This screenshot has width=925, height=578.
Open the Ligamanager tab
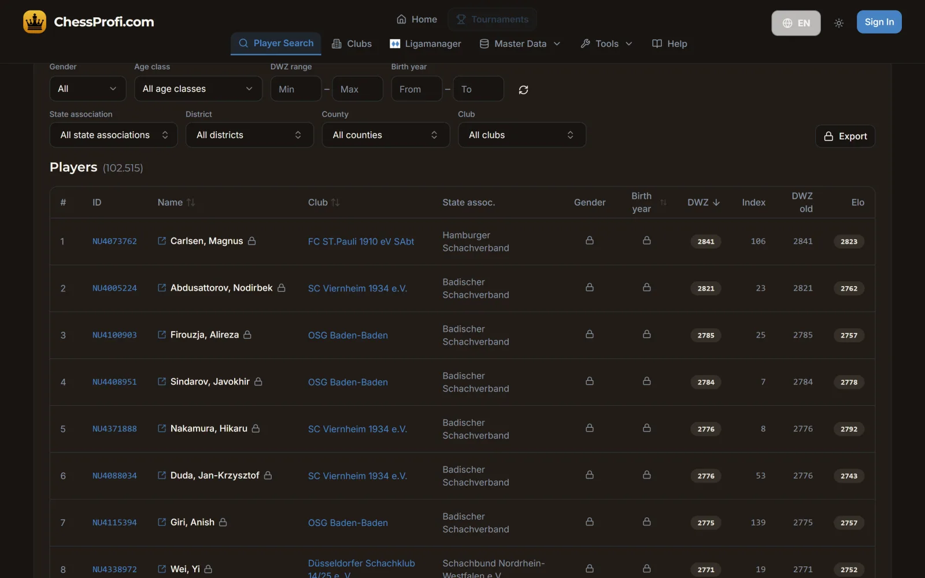click(425, 44)
